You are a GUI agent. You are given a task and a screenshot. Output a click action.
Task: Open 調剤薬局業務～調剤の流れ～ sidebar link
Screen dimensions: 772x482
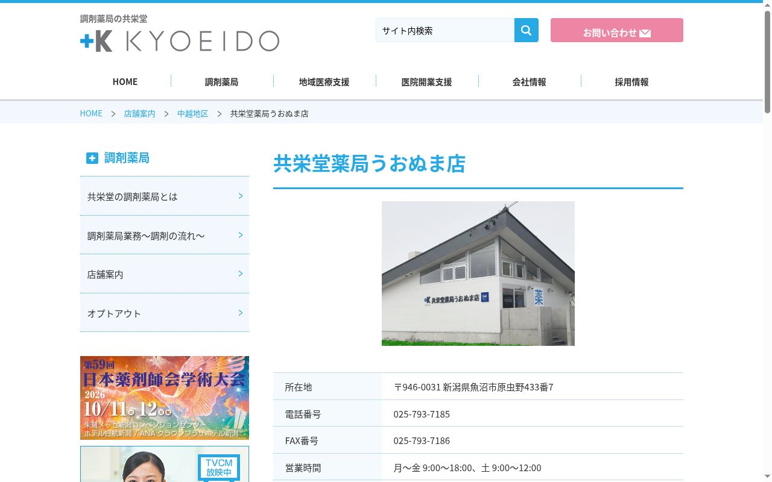pyautogui.click(x=165, y=235)
